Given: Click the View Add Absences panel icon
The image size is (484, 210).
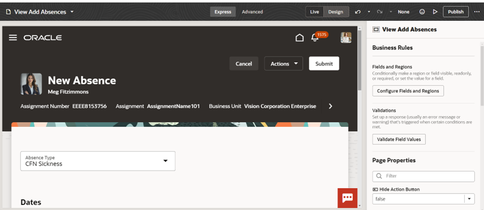Looking at the screenshot, I should tap(376, 30).
